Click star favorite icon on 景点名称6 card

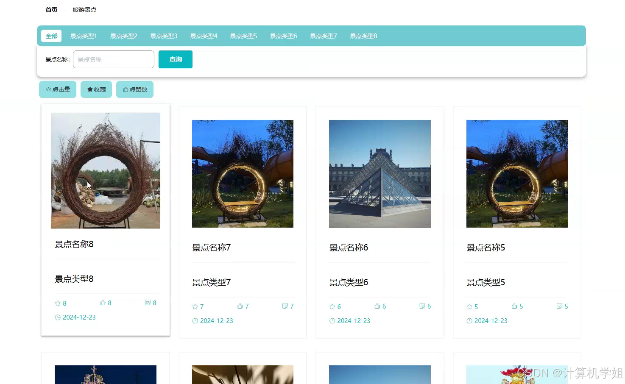332,306
